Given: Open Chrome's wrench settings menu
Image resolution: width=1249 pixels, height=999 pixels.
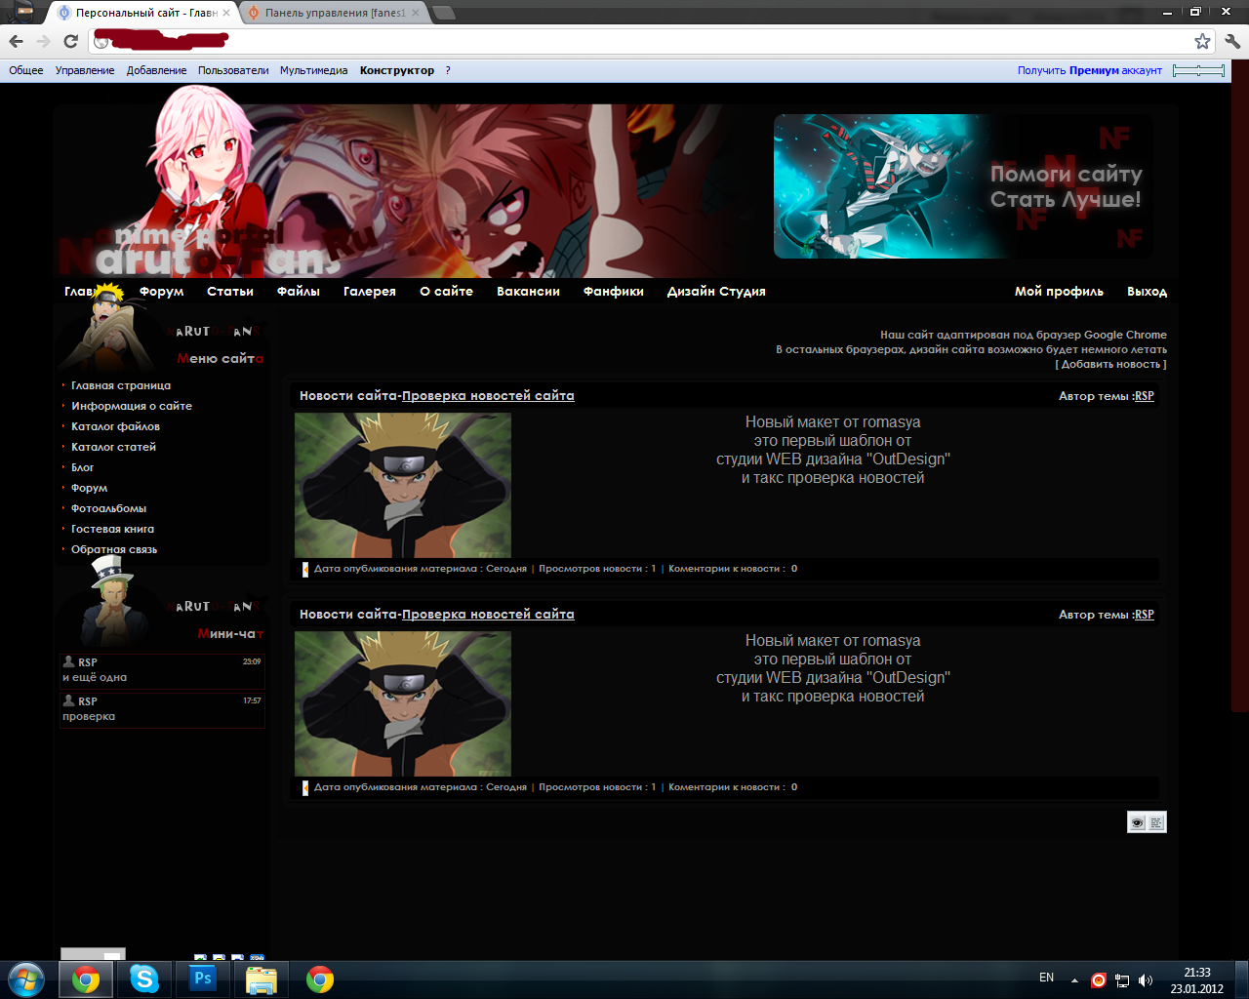Looking at the screenshot, I should tap(1232, 41).
